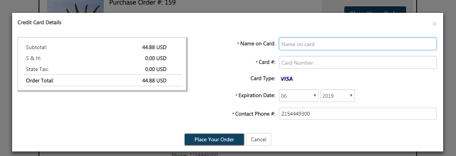Click the Card Type label
Image resolution: width=456 pixels, height=156 pixels.
point(263,79)
